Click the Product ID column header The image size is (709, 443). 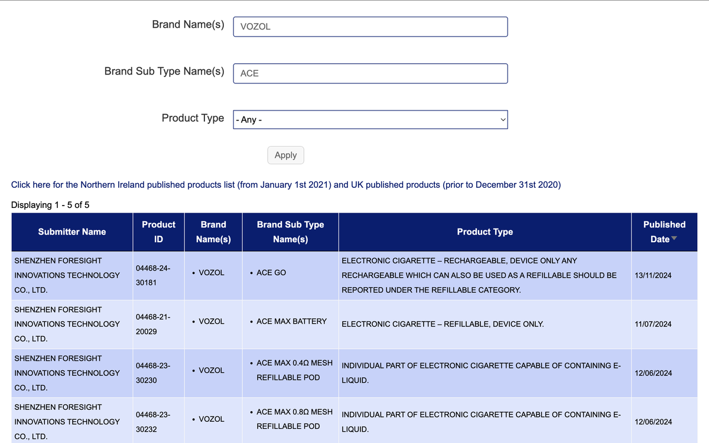pos(158,232)
